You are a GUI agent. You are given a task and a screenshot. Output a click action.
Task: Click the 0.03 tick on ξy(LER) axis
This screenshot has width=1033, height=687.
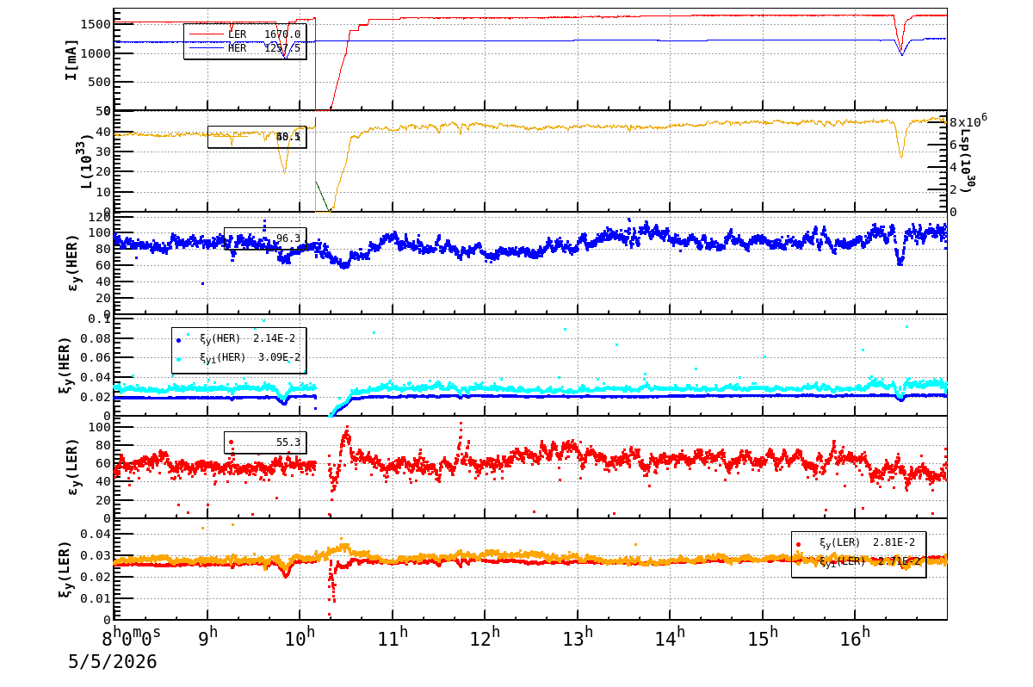click(x=95, y=555)
